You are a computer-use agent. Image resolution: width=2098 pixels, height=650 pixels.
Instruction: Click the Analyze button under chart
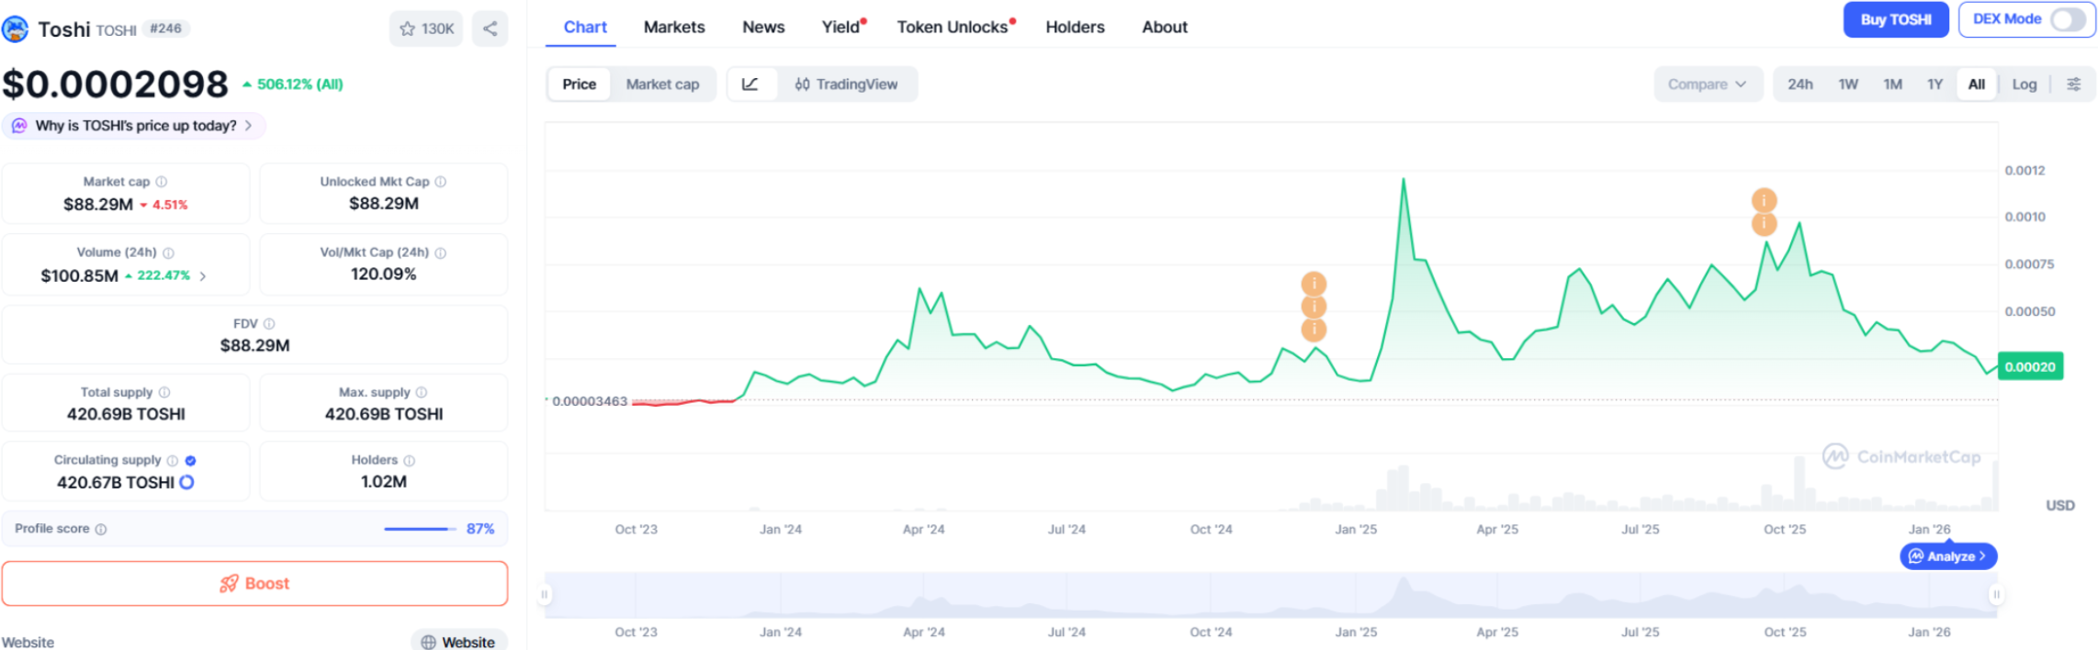(1948, 556)
